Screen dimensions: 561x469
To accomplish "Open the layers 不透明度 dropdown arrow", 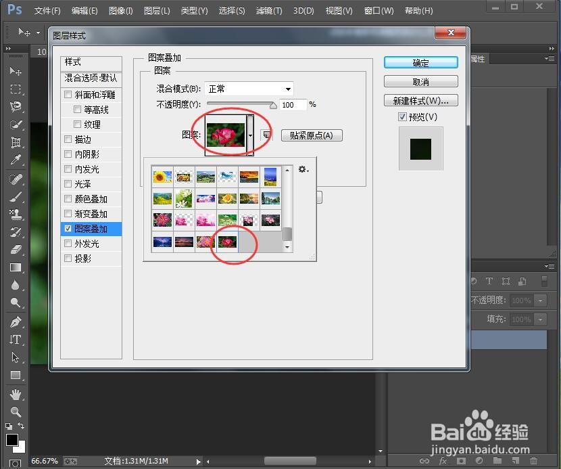I will click(541, 300).
